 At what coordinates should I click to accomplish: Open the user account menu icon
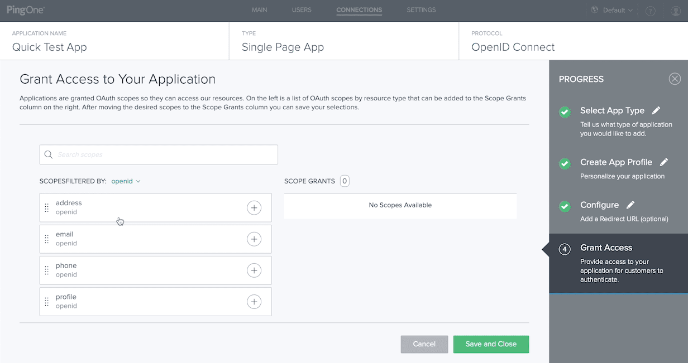coord(675,11)
